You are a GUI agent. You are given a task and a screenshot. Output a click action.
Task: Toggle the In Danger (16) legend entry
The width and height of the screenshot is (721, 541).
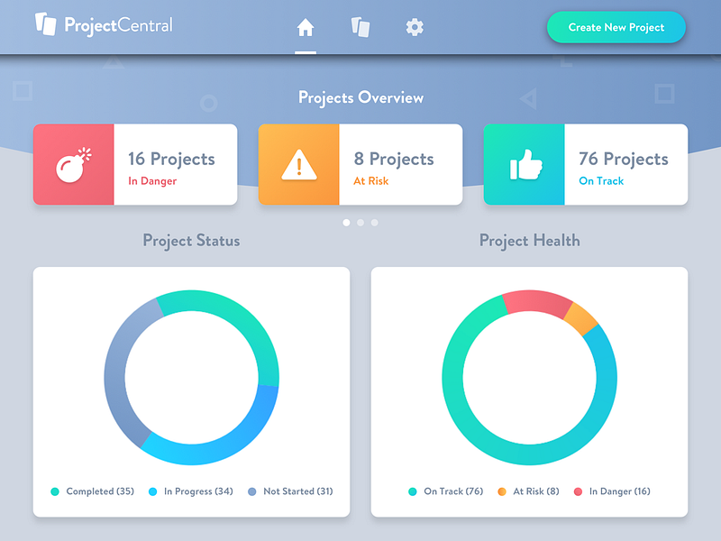click(x=612, y=491)
